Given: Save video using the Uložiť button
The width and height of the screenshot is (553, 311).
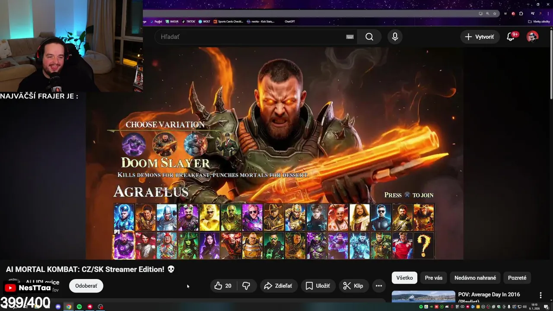Looking at the screenshot, I should click(x=318, y=286).
